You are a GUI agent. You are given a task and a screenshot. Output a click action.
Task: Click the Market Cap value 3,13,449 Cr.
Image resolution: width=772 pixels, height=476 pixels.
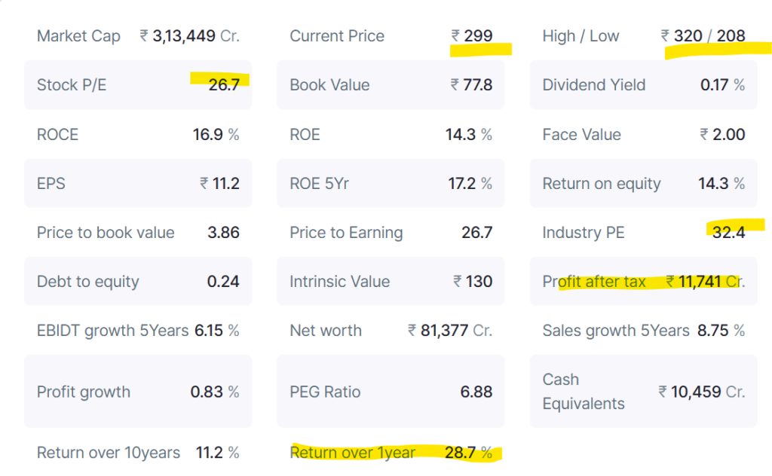point(189,36)
